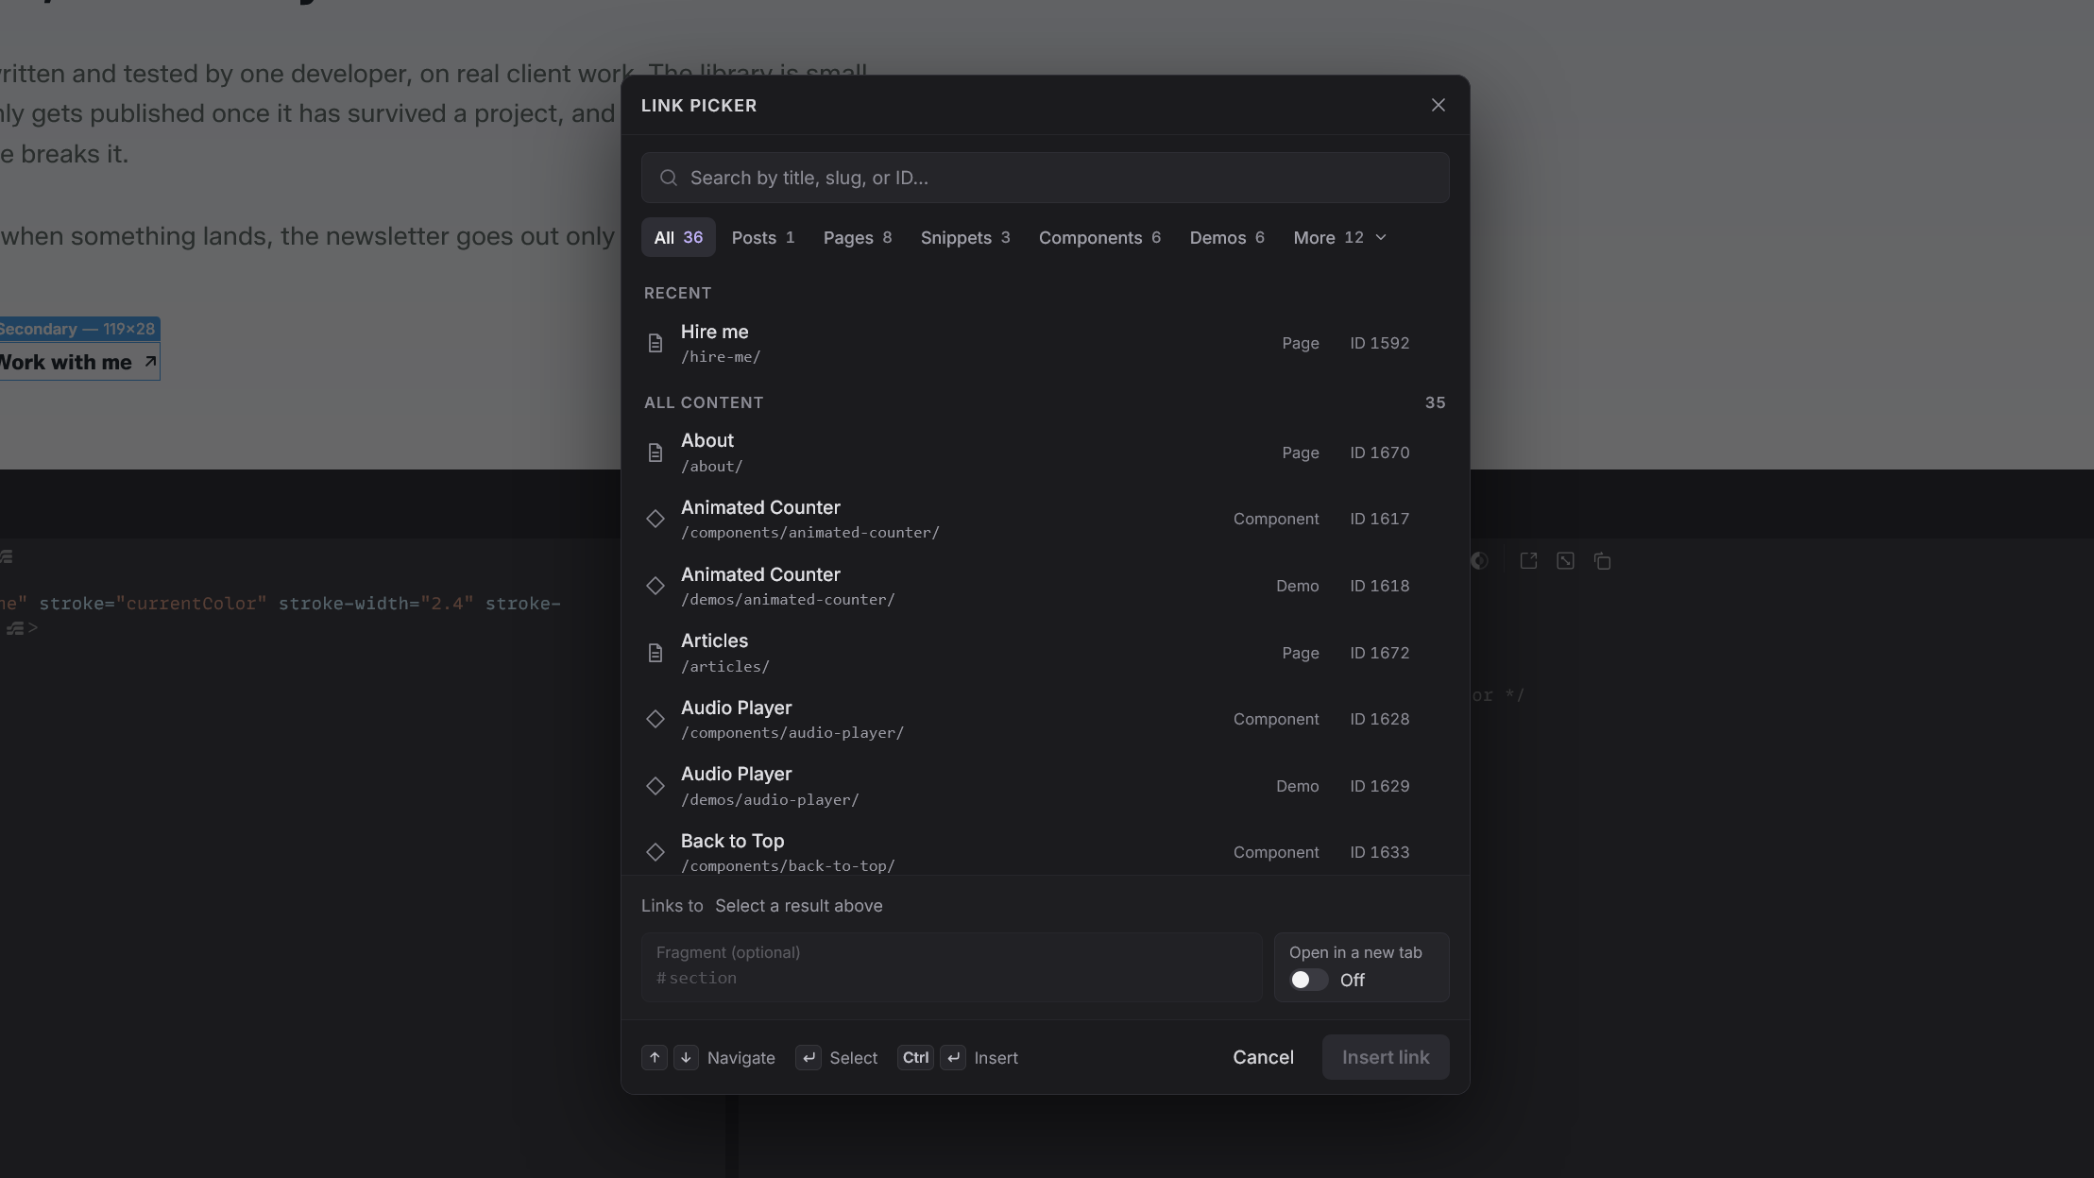Viewport: 2094px width, 1178px height.
Task: Click the diamond icon of Animated Counter demo
Action: [x=655, y=586]
